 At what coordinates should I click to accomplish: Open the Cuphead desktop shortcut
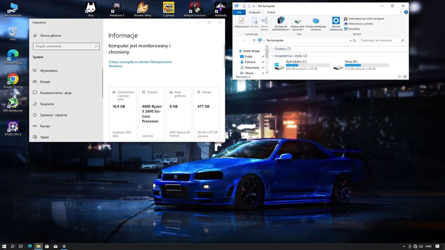click(x=169, y=9)
